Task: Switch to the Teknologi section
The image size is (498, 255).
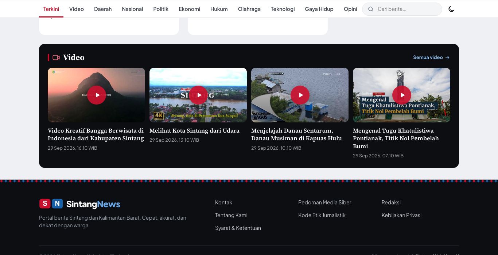Action: click(x=283, y=9)
